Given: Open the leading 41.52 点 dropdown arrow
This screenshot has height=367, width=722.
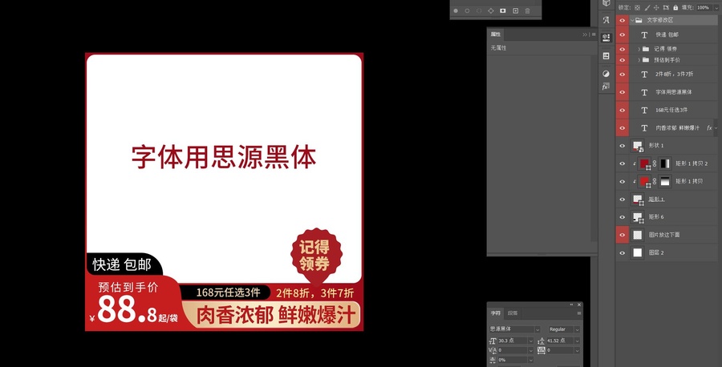Looking at the screenshot, I should point(577,341).
